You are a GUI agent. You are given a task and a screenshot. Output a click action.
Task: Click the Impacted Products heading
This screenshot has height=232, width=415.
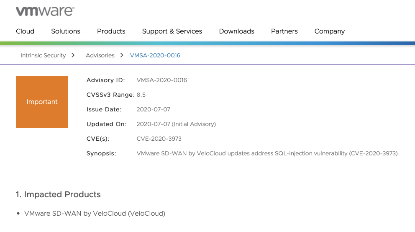(x=58, y=194)
